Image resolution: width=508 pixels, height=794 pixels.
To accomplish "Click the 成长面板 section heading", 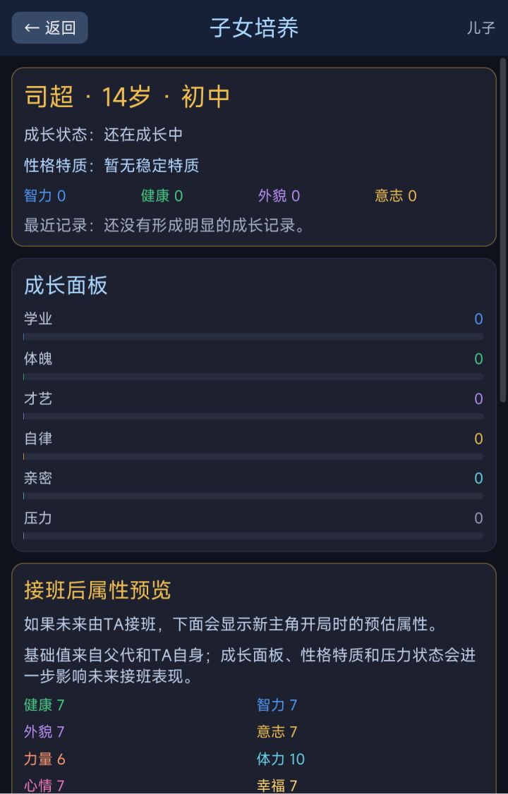I will 66,285.
